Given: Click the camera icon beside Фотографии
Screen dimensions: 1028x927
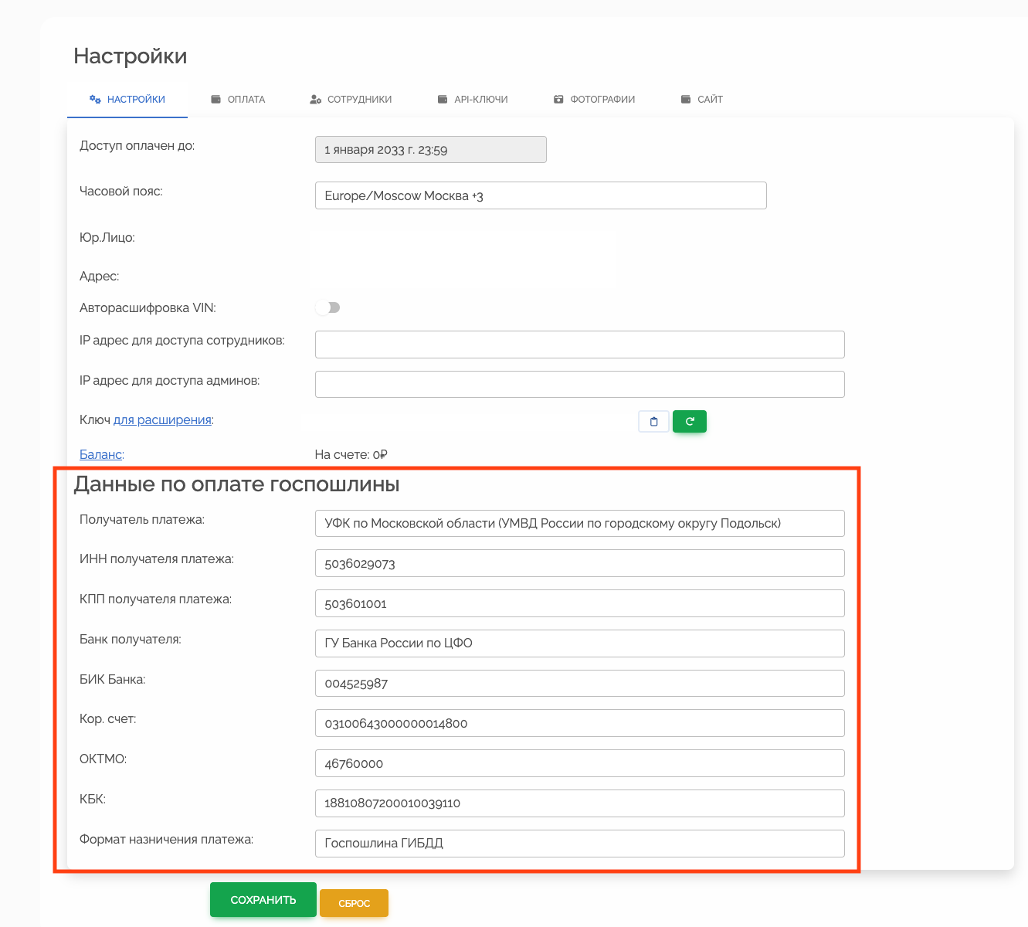Looking at the screenshot, I should 558,99.
